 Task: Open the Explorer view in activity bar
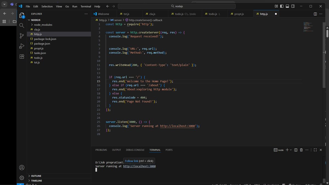22,15
